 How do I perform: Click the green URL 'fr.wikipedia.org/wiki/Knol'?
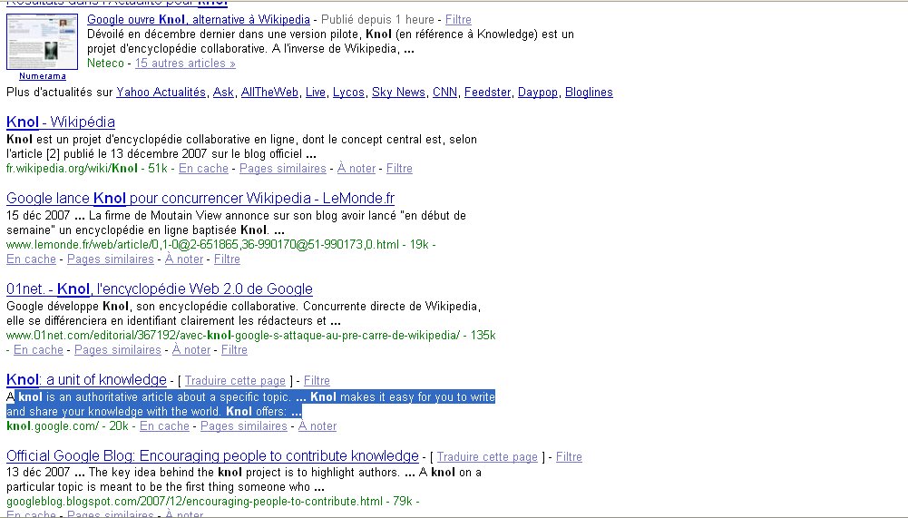72,169
